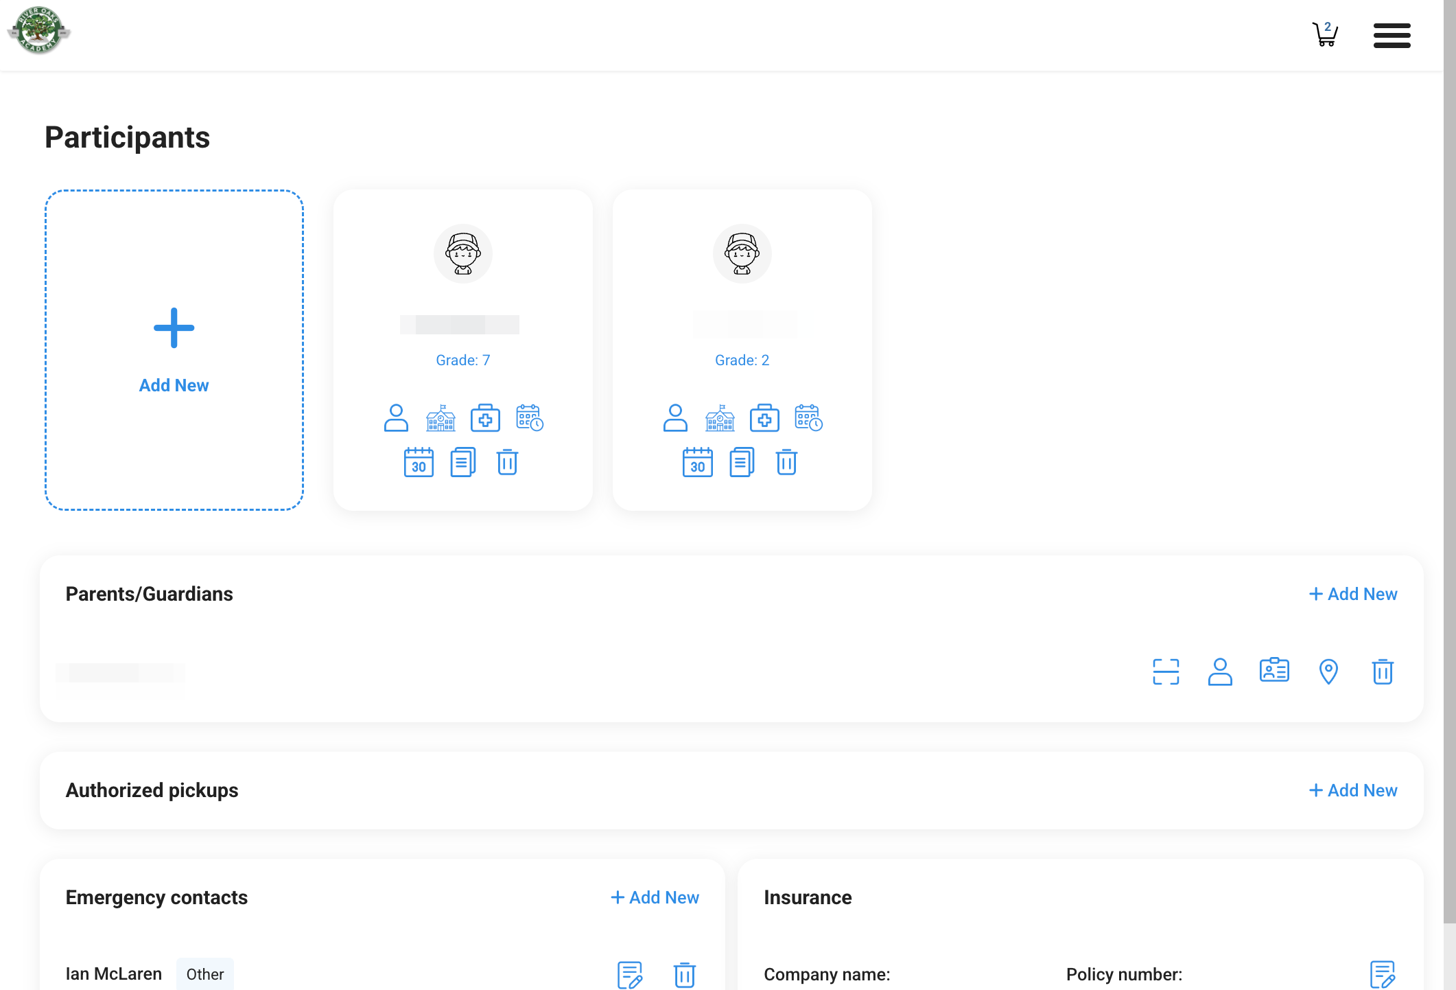This screenshot has width=1456, height=990.
Task: Delete emergency contact Ian McLaren
Action: tap(685, 974)
